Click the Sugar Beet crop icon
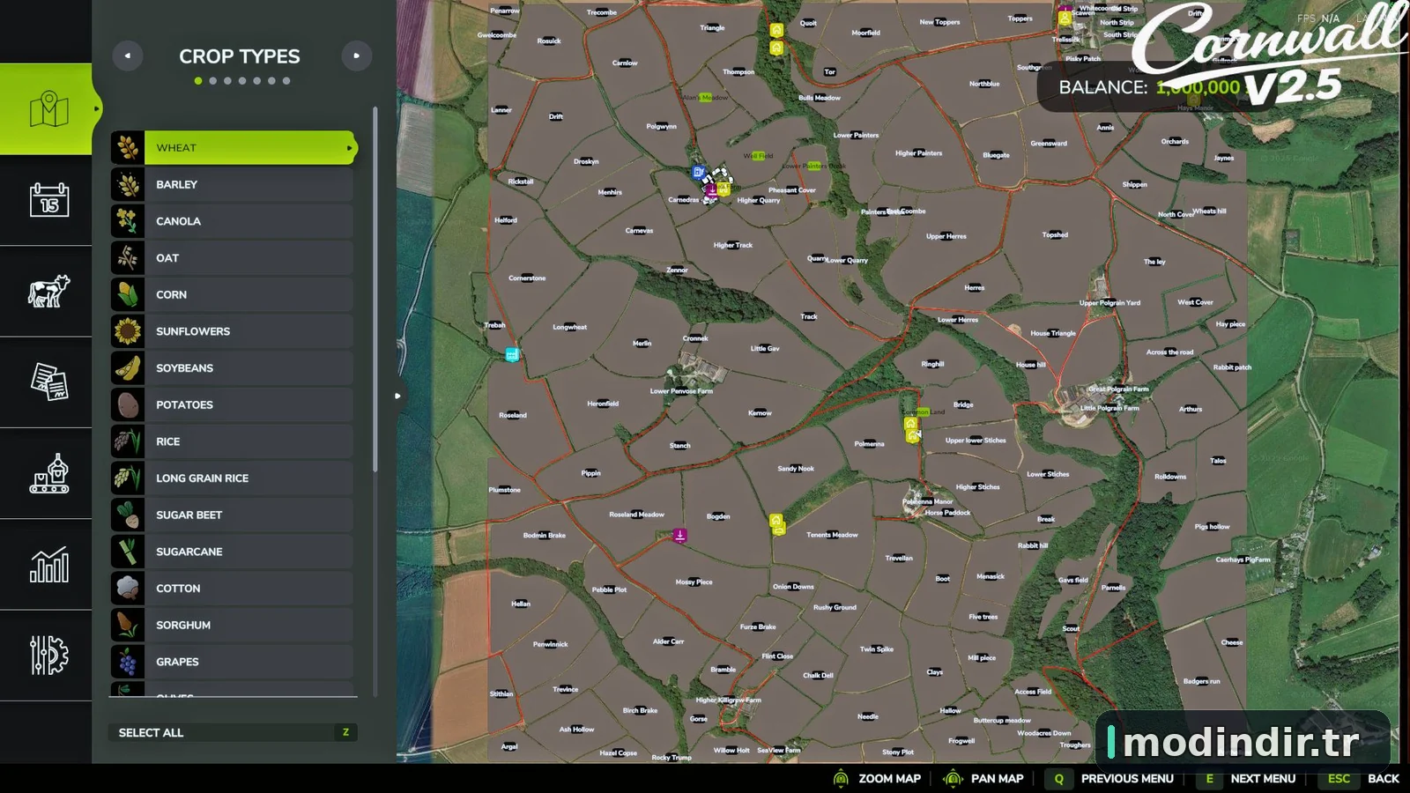Screen dimensions: 1410x793 [x=128, y=515]
